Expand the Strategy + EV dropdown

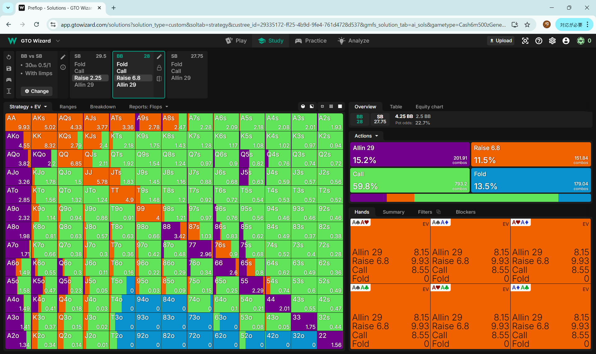[x=28, y=107]
